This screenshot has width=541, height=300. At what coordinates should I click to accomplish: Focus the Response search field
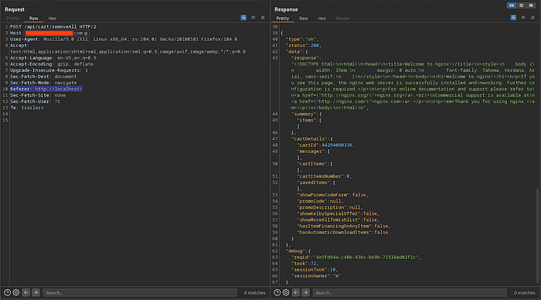[410, 293]
